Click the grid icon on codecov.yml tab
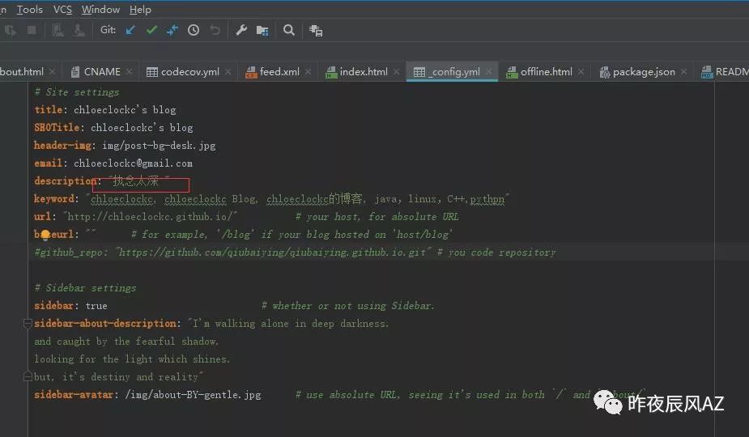The width and height of the screenshot is (749, 437). pyautogui.click(x=152, y=72)
